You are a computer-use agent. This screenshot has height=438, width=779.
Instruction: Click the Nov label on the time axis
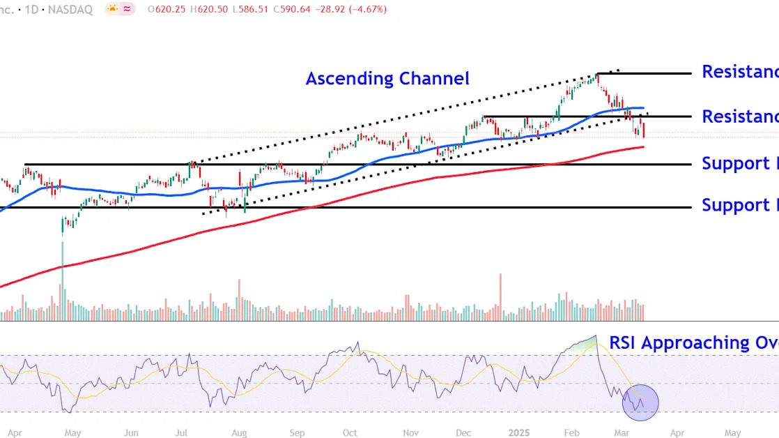(411, 433)
